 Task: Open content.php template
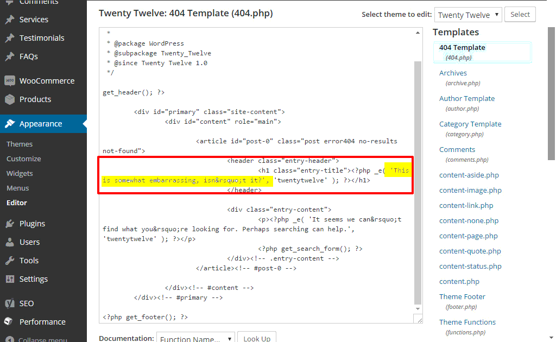tap(459, 282)
